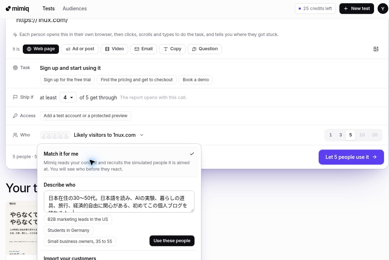Viewport: 389px width, 260px height.
Task: Pick Small business owners, 35 to 55
Action: click(x=80, y=241)
